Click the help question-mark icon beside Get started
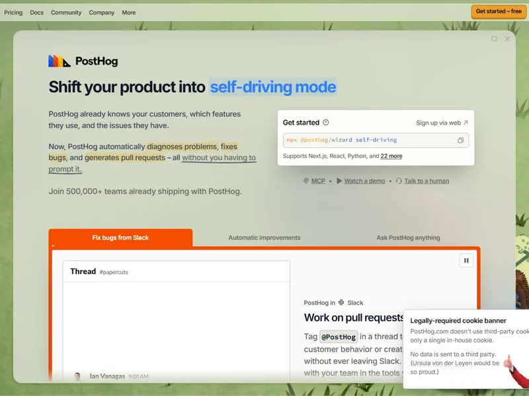 [x=325, y=123]
